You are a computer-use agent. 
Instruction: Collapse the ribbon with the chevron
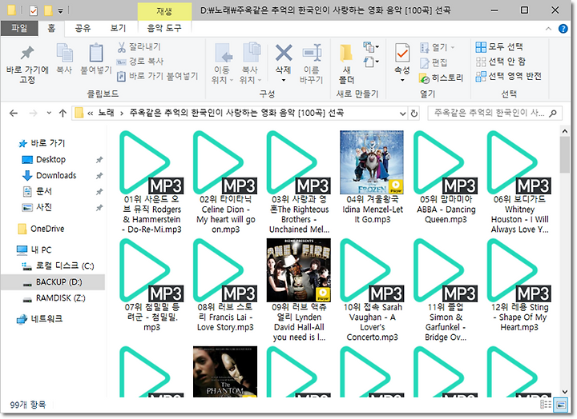[x=548, y=28]
